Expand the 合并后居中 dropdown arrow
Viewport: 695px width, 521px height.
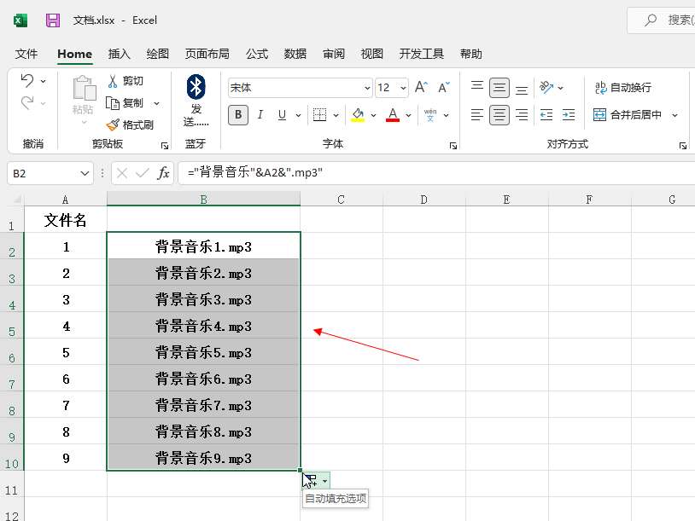pos(675,115)
